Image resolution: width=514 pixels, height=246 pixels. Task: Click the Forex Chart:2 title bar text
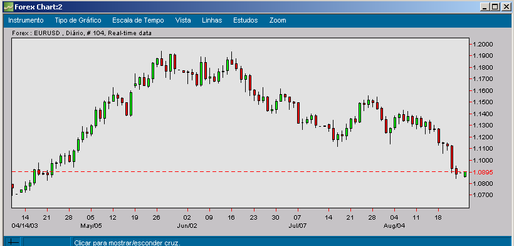38,6
